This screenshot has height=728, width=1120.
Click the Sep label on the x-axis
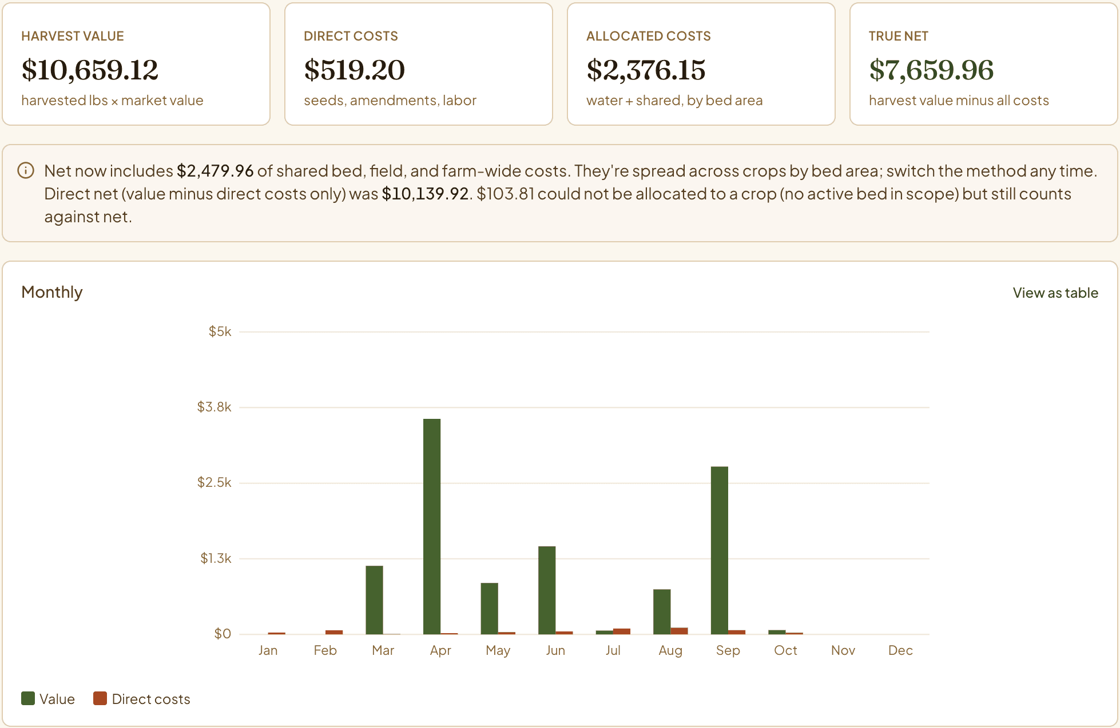click(728, 650)
